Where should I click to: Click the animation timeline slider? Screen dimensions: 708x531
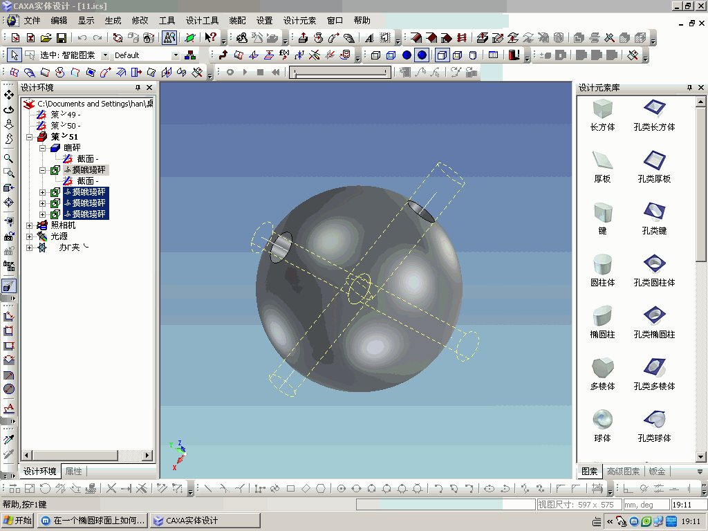340,72
